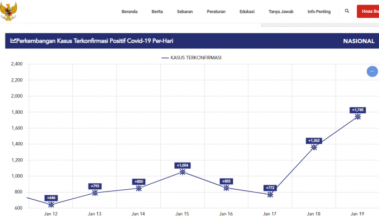Click the +1,054 data label

click(183, 165)
